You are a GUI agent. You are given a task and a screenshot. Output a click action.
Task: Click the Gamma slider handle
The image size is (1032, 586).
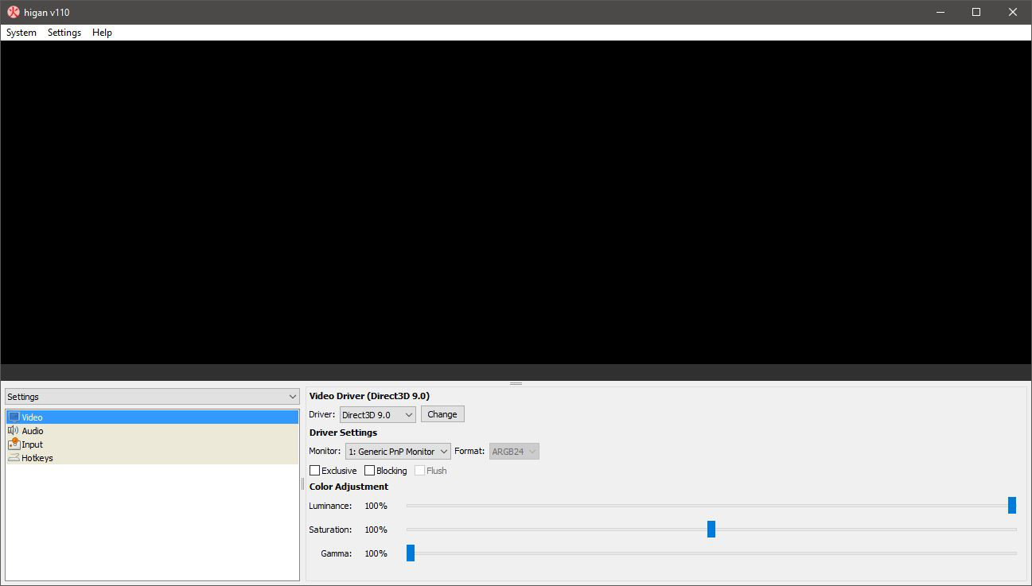coord(411,553)
